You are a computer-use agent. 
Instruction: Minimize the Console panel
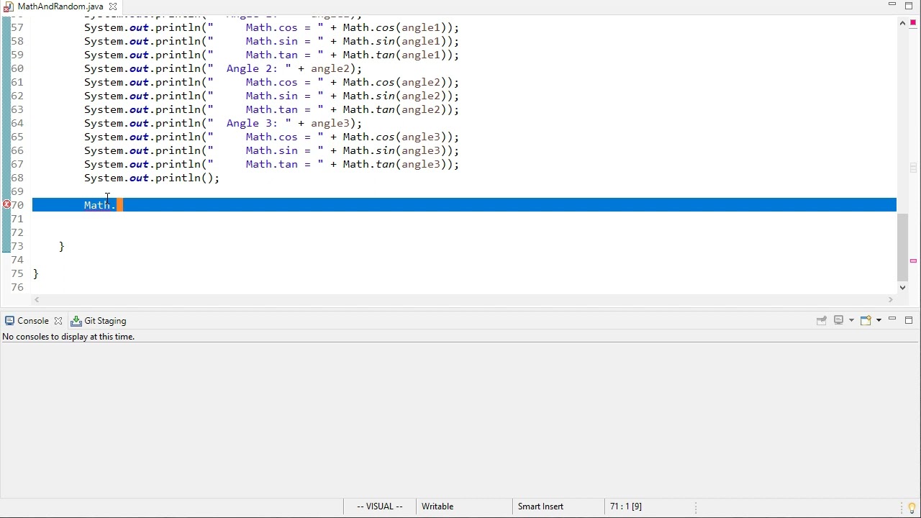[x=892, y=319]
